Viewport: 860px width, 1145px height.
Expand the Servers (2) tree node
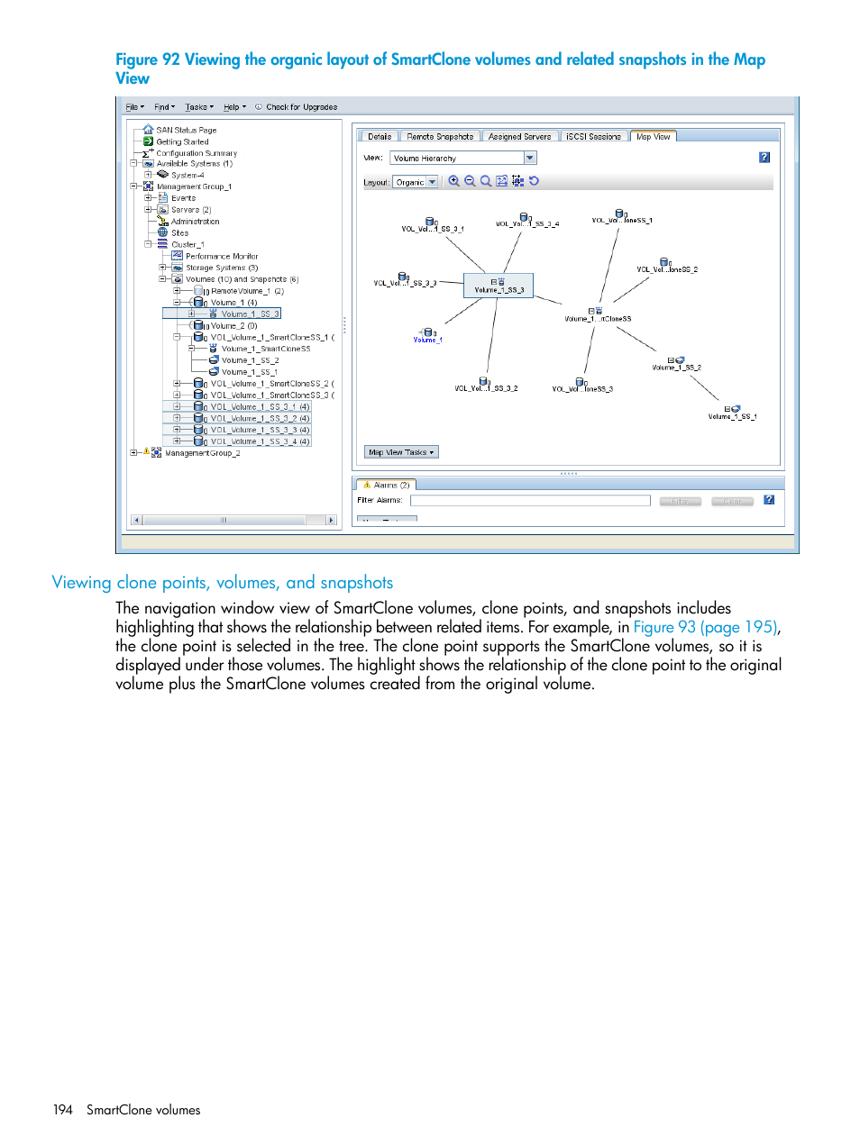point(149,210)
